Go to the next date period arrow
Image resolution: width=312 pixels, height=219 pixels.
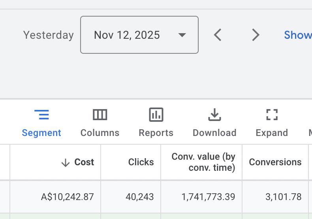tap(256, 35)
